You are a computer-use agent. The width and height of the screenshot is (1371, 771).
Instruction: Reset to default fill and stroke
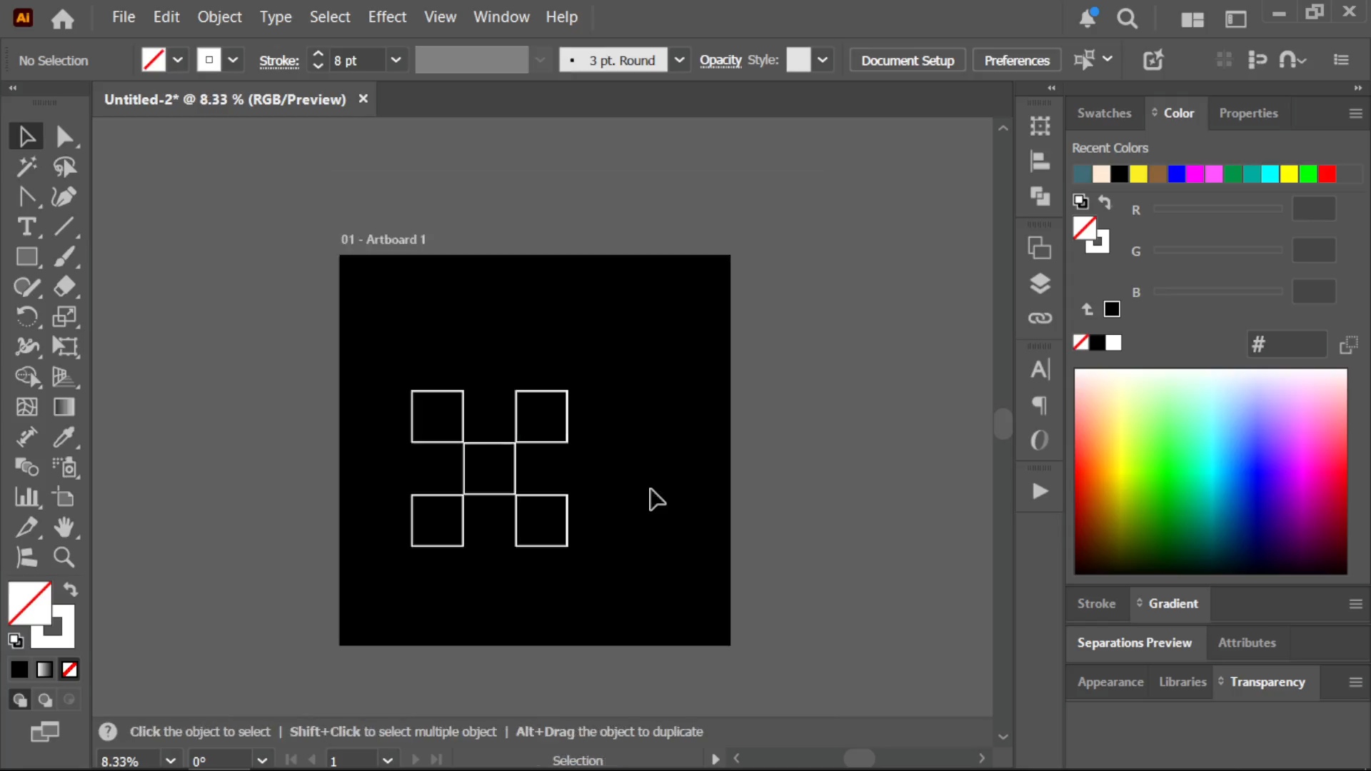(x=16, y=640)
